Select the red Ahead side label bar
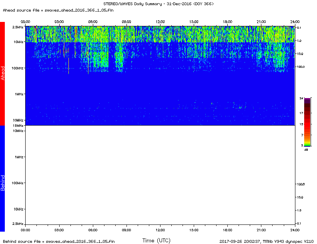The height and width of the screenshot is (244, 317). [2, 73]
